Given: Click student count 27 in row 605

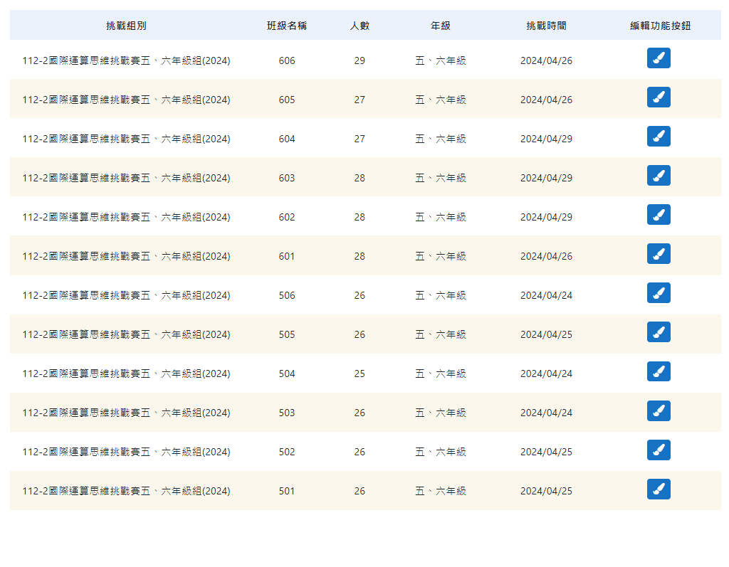Looking at the screenshot, I should pyautogui.click(x=360, y=100).
